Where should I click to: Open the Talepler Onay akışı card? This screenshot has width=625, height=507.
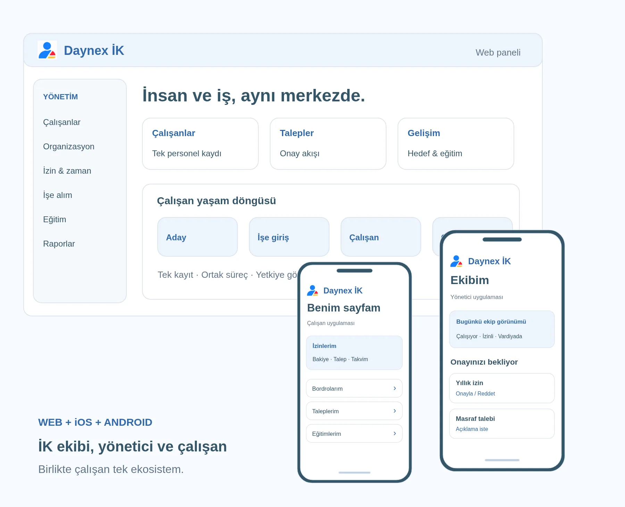pyautogui.click(x=328, y=144)
